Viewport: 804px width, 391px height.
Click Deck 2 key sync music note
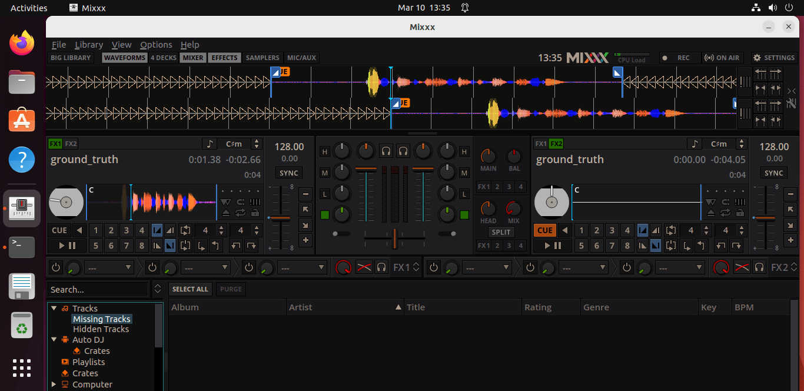click(x=695, y=144)
